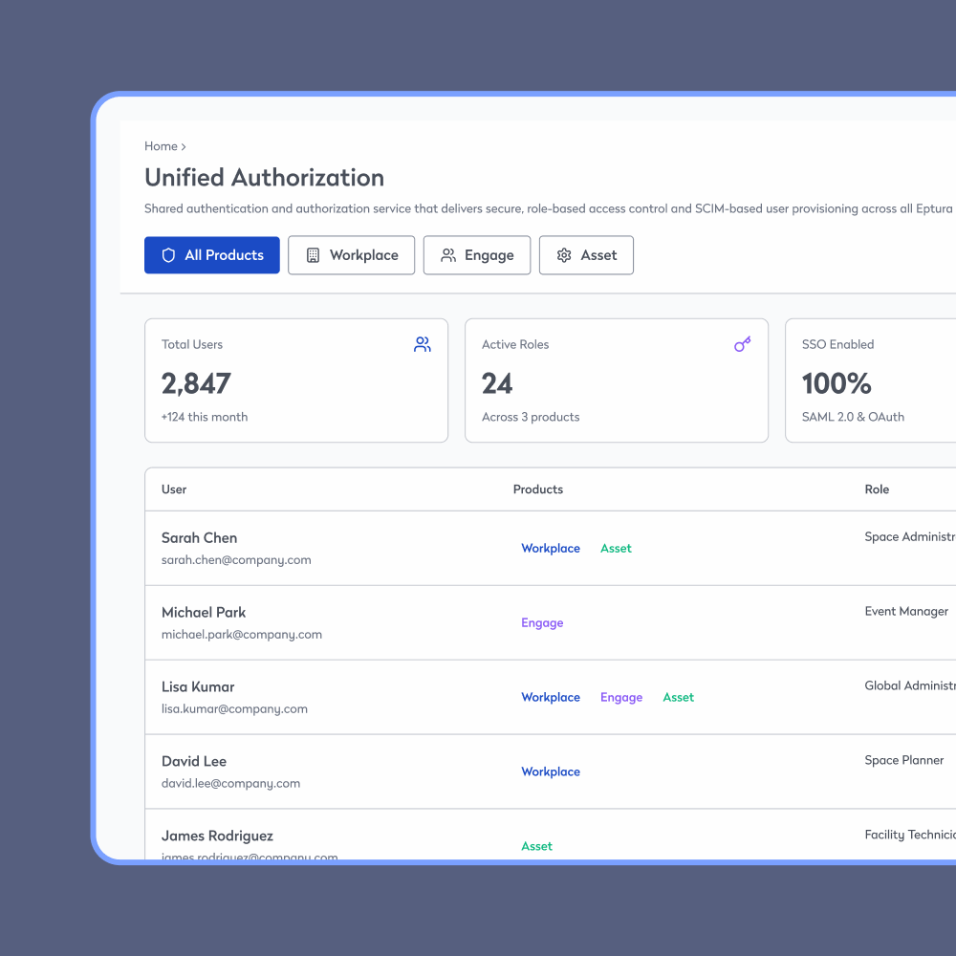Screen dimensions: 956x956
Task: Sort by the User column header
Action: click(x=174, y=489)
